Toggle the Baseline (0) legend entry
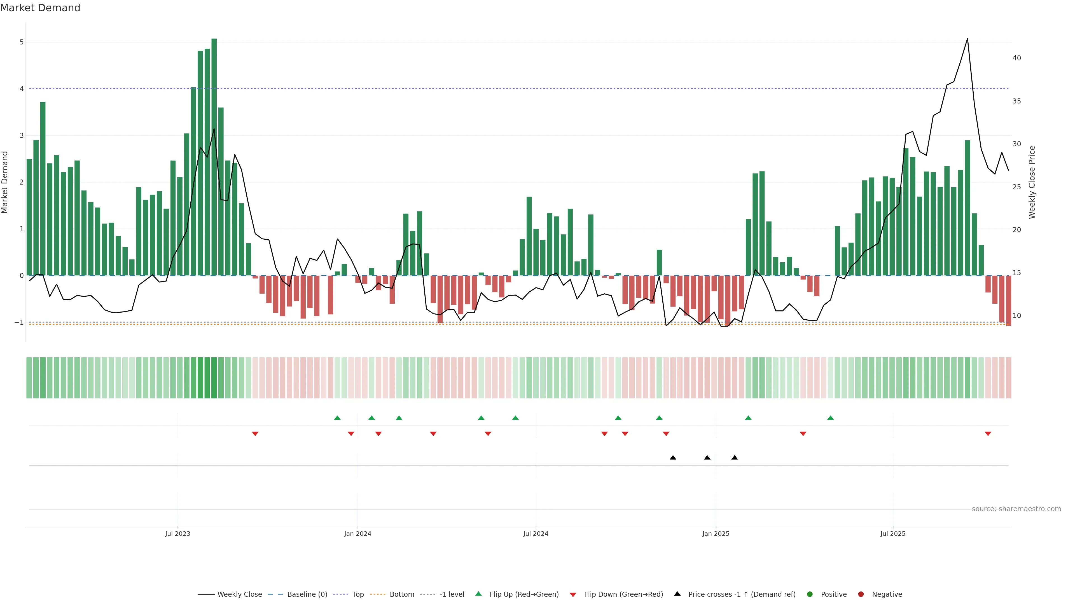The image size is (1075, 604). [x=307, y=594]
